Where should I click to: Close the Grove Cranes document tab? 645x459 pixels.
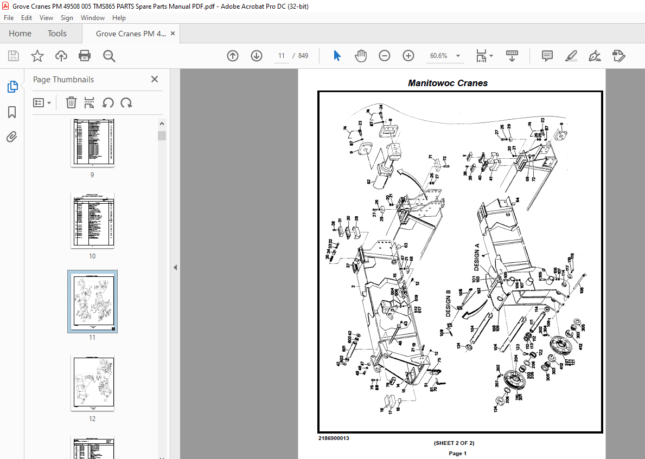coord(173,34)
